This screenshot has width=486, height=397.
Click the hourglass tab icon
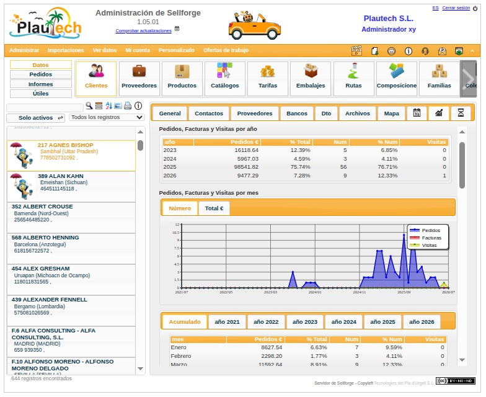click(461, 113)
